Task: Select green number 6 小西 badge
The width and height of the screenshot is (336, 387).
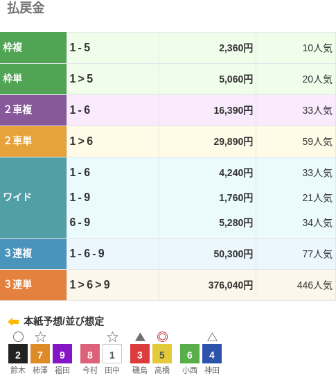Action: pos(190,354)
